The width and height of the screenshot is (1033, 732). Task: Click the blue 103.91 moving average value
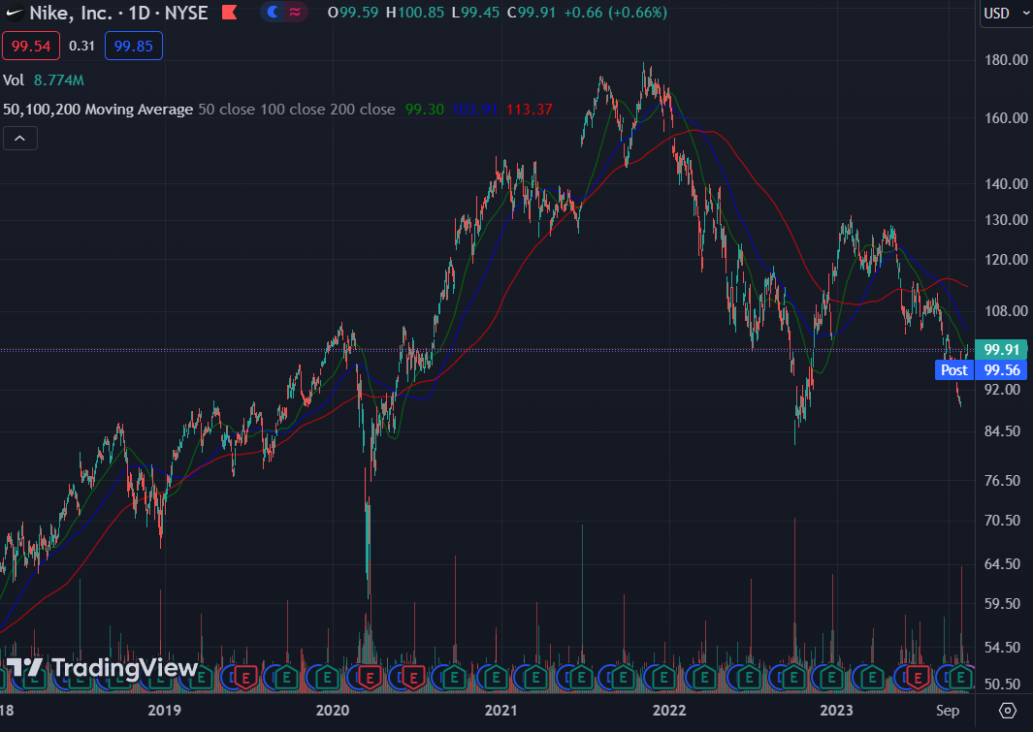[474, 110]
